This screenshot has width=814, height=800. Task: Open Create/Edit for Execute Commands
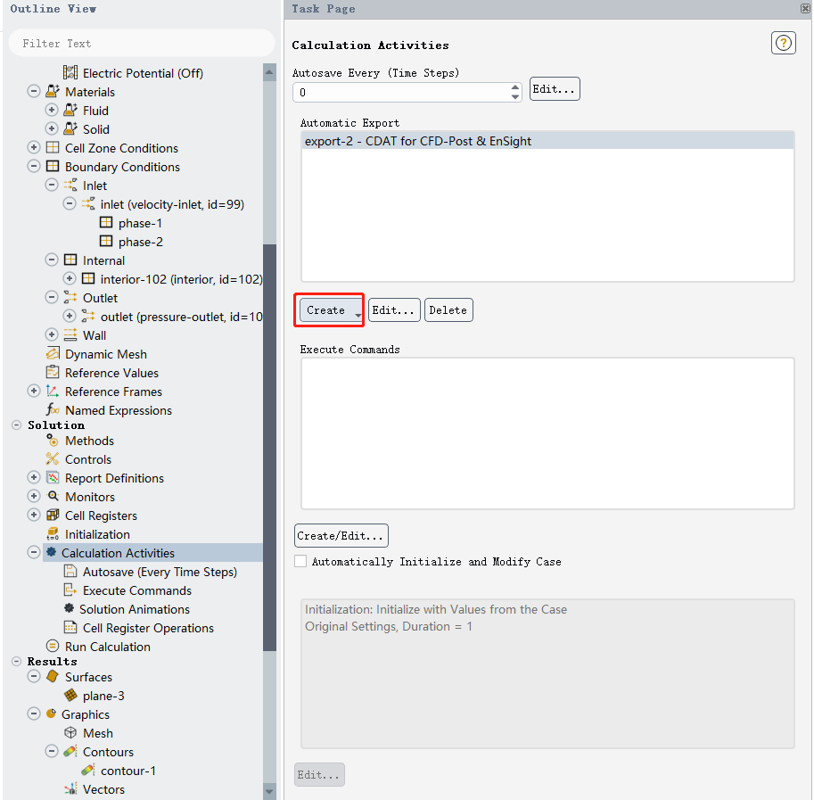pos(341,535)
